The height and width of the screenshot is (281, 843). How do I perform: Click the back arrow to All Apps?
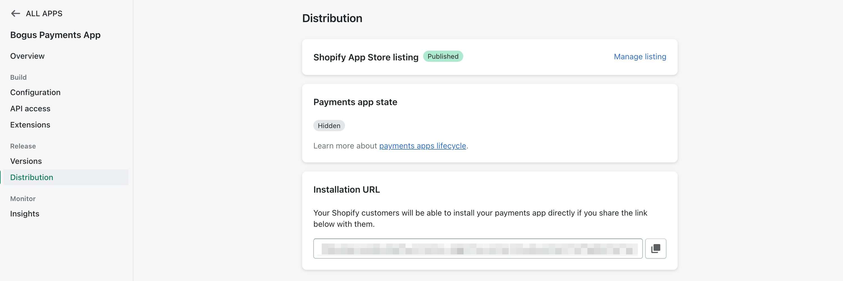click(x=15, y=13)
